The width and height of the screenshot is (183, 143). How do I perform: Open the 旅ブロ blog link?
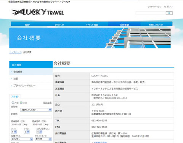[x=169, y=6]
